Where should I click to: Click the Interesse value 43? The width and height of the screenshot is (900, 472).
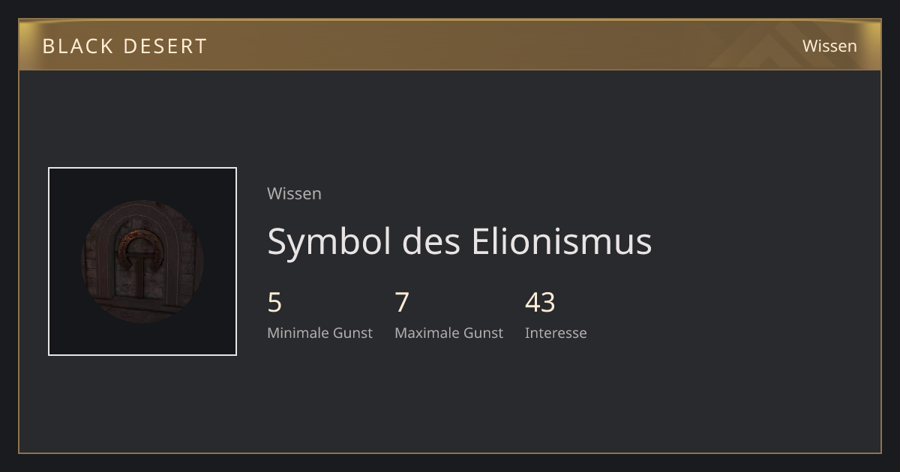540,303
